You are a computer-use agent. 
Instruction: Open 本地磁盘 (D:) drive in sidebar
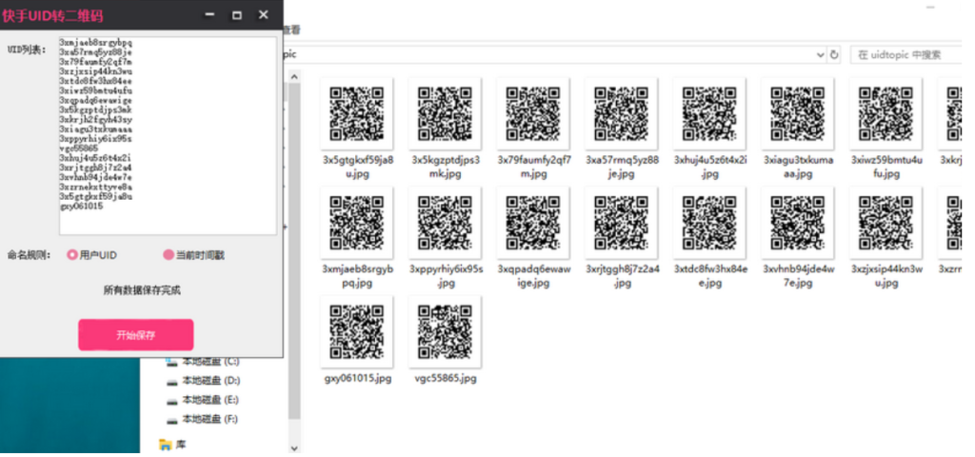coord(209,381)
